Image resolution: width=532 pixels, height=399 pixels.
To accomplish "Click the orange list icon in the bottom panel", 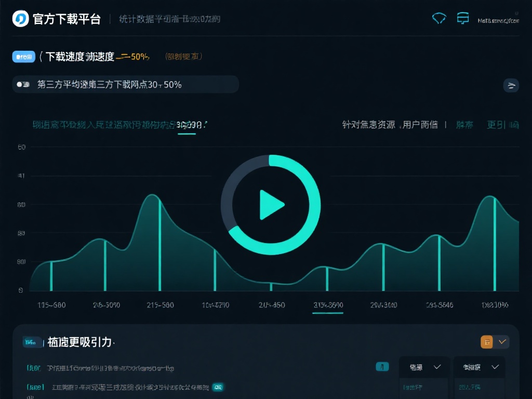I will [486, 342].
